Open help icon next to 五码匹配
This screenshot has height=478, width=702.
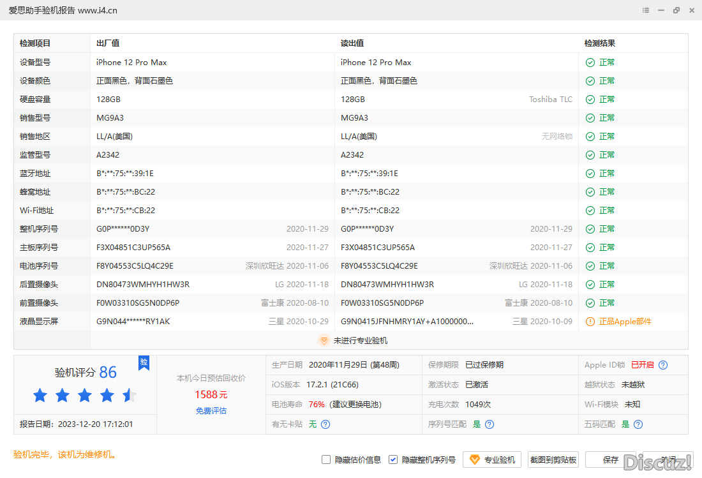pos(638,424)
